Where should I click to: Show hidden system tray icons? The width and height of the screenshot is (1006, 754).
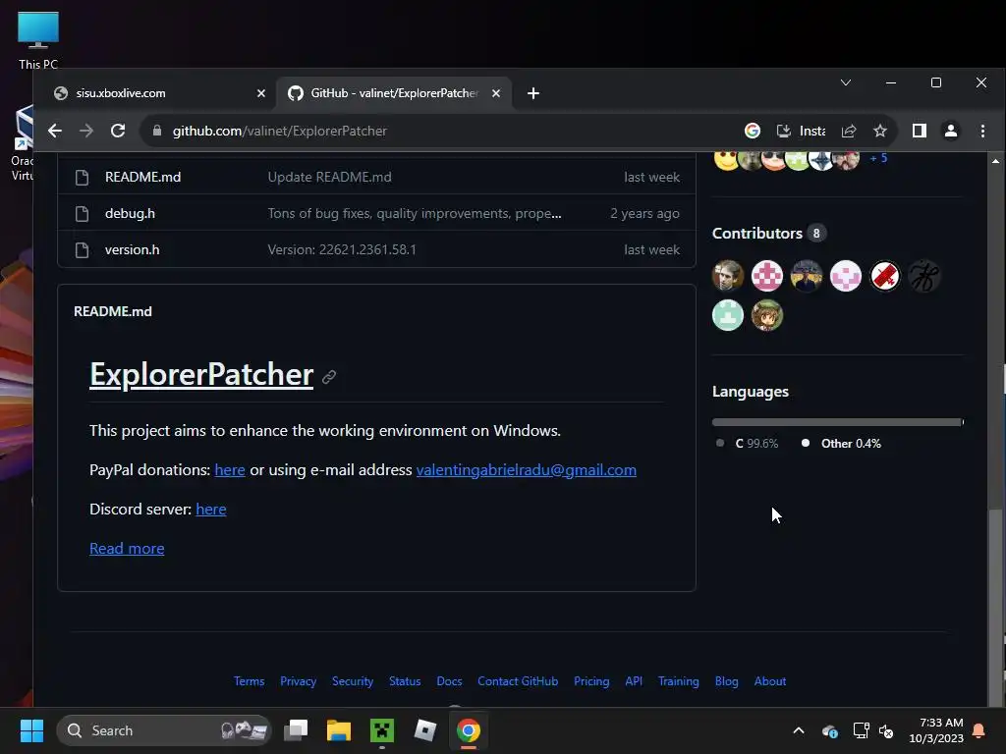(799, 730)
